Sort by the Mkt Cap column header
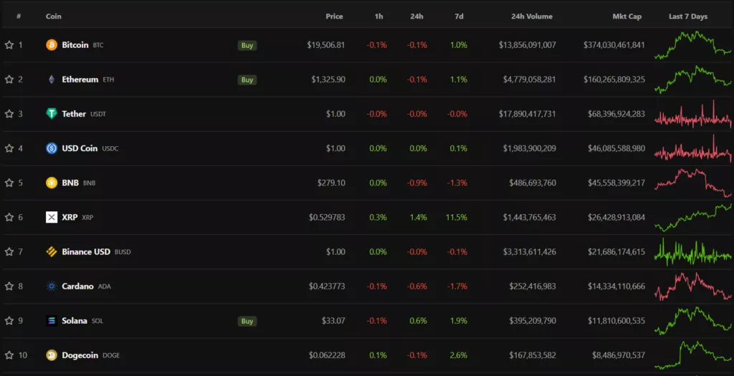The width and height of the screenshot is (734, 376). tap(626, 16)
